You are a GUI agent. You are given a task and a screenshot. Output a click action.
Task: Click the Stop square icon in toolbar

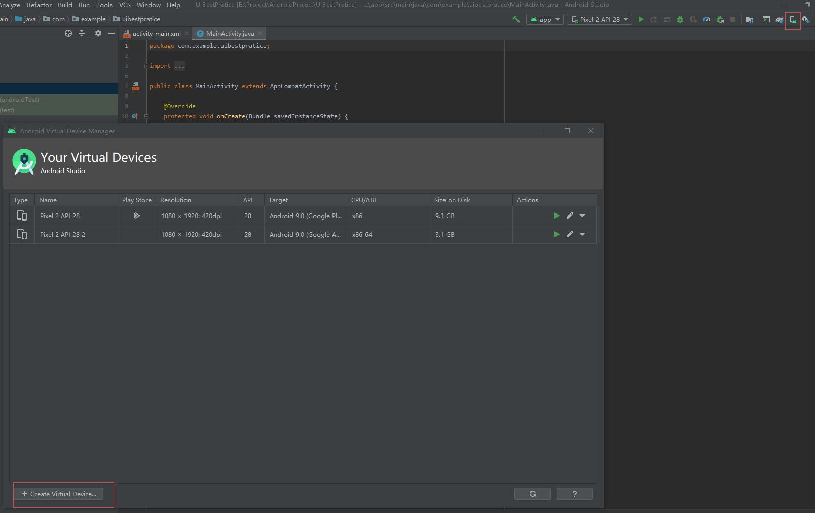733,20
